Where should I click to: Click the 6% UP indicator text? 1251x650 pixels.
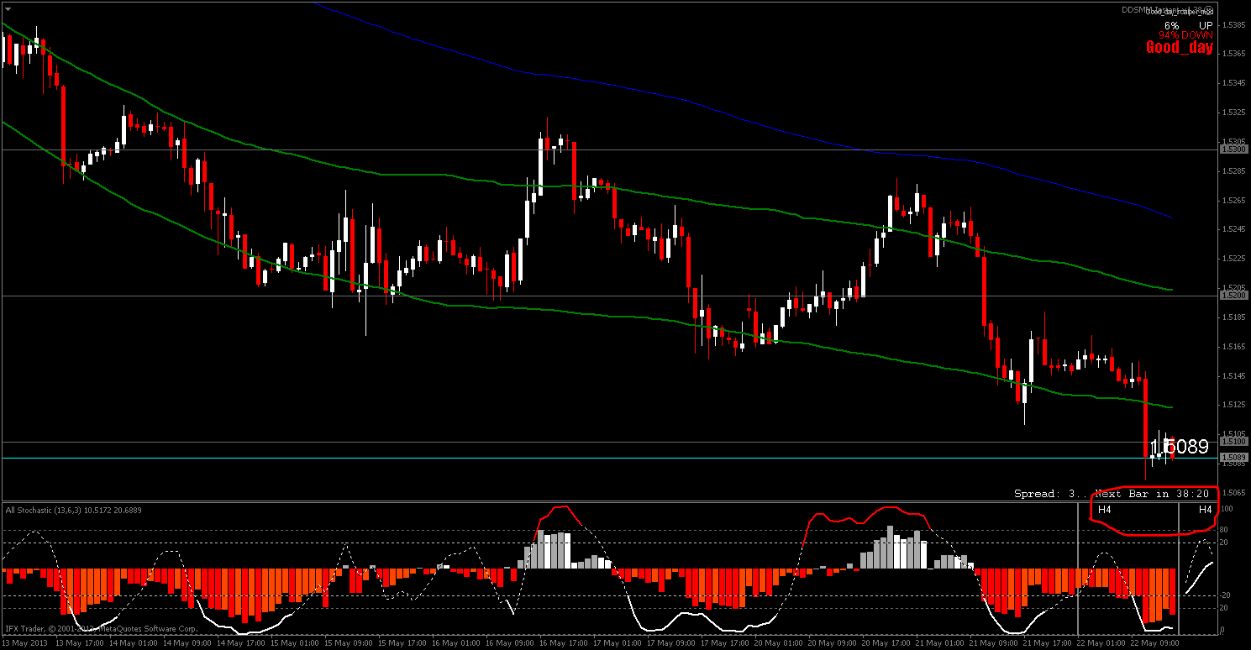click(x=1189, y=25)
